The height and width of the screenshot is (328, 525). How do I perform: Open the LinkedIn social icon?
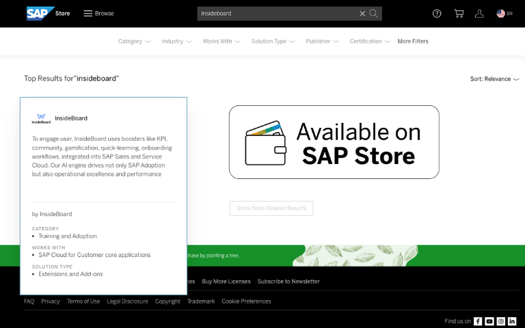click(512, 321)
